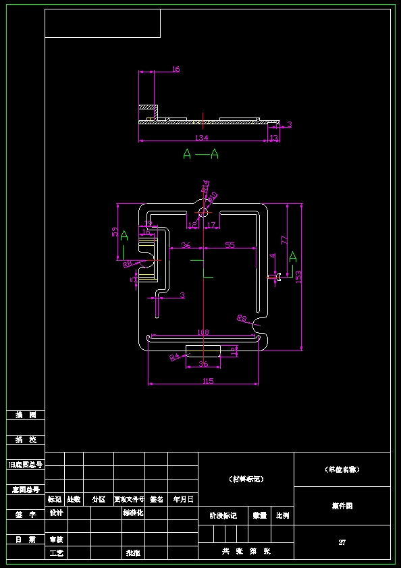Click the "批准" cell

pyautogui.click(x=133, y=553)
